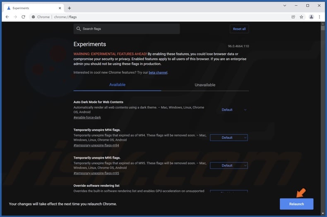This screenshot has width=327, height=217.
Task: Open M94 flags Default dropdown
Action: click(229, 138)
